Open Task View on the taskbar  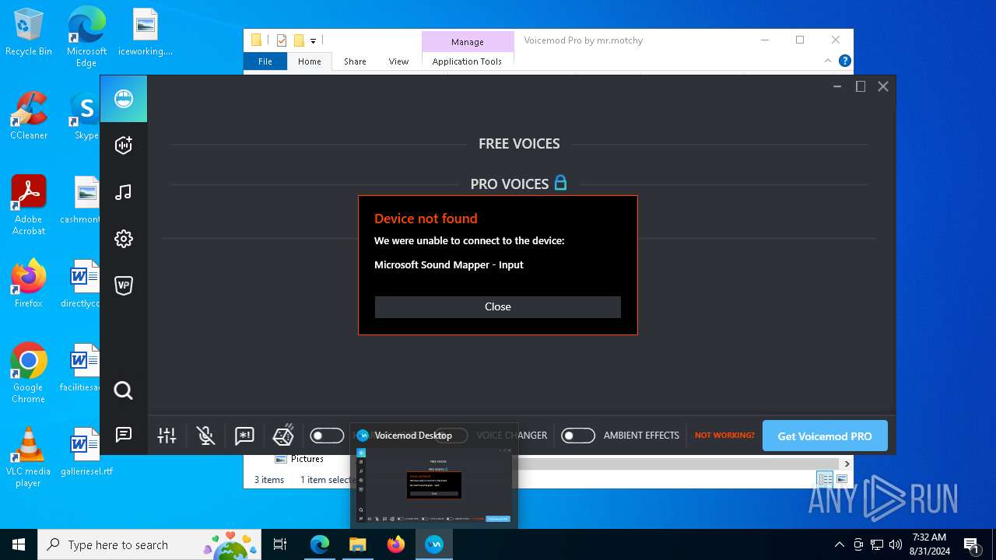click(x=280, y=544)
